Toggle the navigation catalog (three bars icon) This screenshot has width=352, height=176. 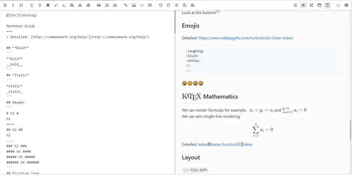click(x=295, y=5)
